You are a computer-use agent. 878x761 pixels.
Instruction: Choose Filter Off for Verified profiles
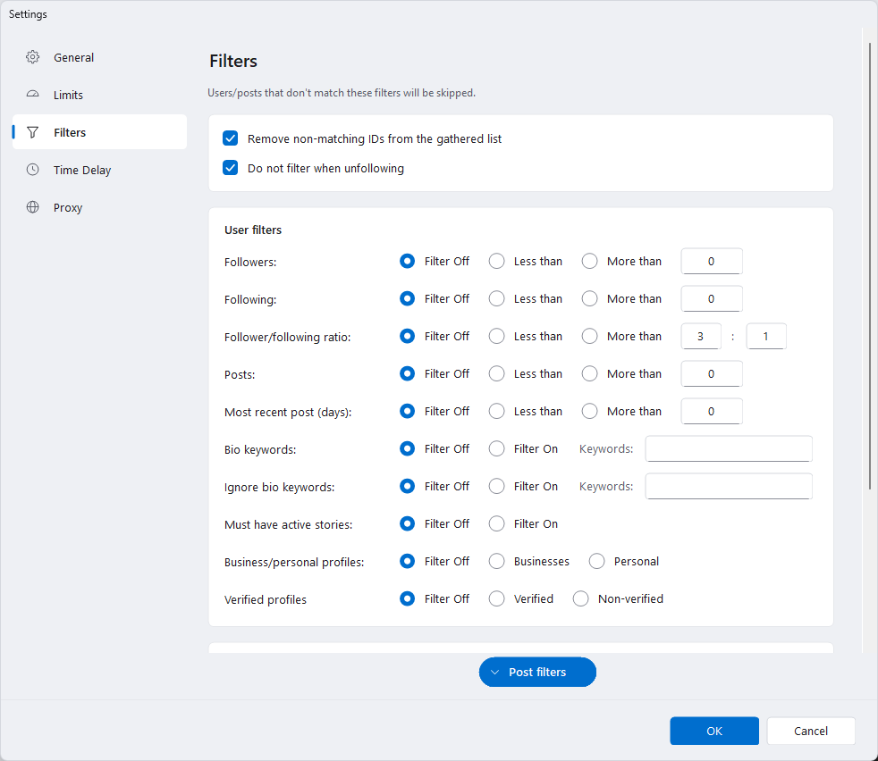[407, 598]
